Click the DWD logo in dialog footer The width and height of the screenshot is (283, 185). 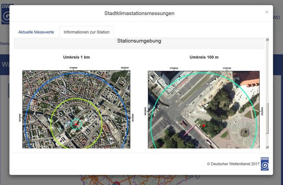[x=264, y=164]
